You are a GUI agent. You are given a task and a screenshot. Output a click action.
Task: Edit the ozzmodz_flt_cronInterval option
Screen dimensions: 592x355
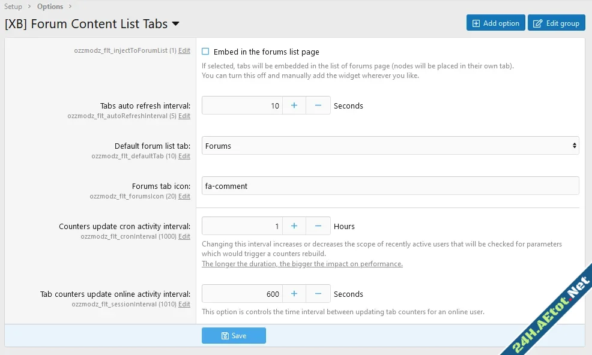tap(184, 236)
